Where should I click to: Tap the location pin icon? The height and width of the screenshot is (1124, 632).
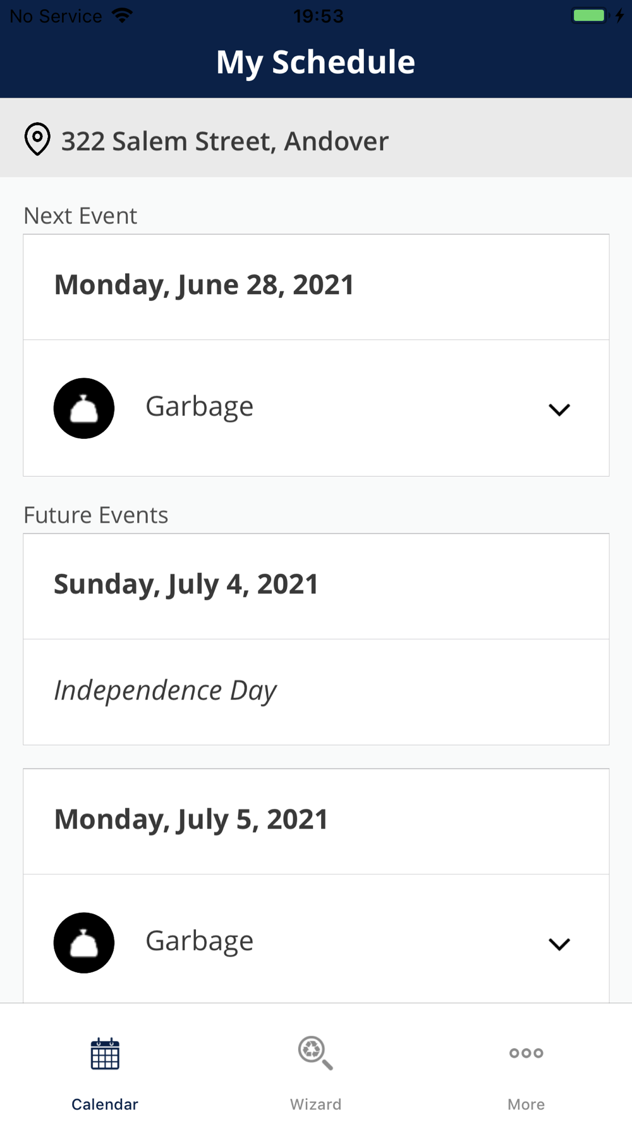coord(37,139)
